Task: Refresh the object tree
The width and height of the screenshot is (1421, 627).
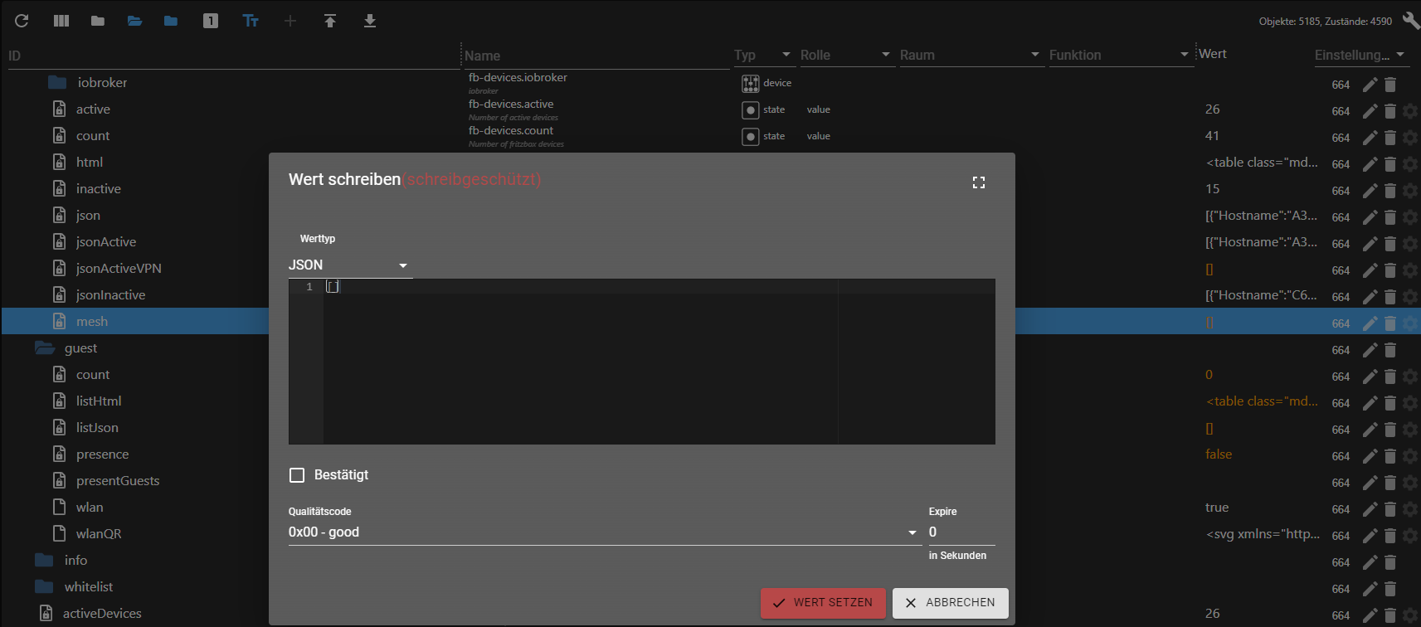Action: click(22, 21)
